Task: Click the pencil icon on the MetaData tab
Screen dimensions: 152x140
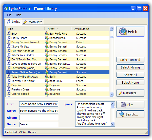Action: 25,22
